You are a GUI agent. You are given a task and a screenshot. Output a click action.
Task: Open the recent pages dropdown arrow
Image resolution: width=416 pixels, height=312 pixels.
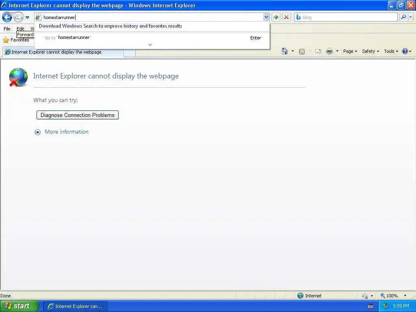pyautogui.click(x=27, y=17)
